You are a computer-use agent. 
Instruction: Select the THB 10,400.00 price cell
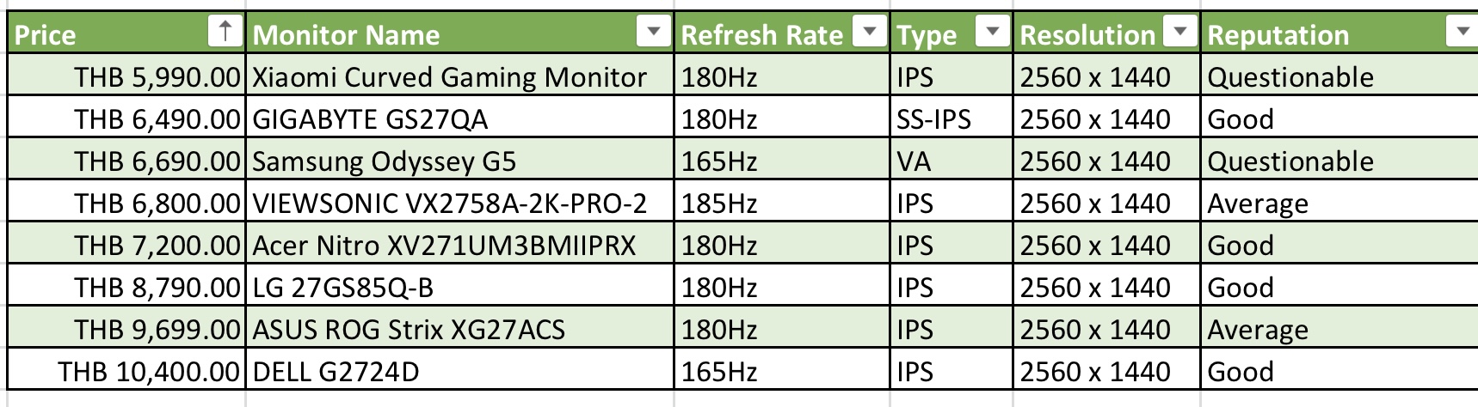126,371
